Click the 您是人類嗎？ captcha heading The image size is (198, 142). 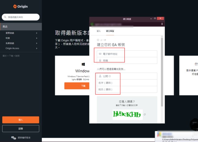point(127,102)
